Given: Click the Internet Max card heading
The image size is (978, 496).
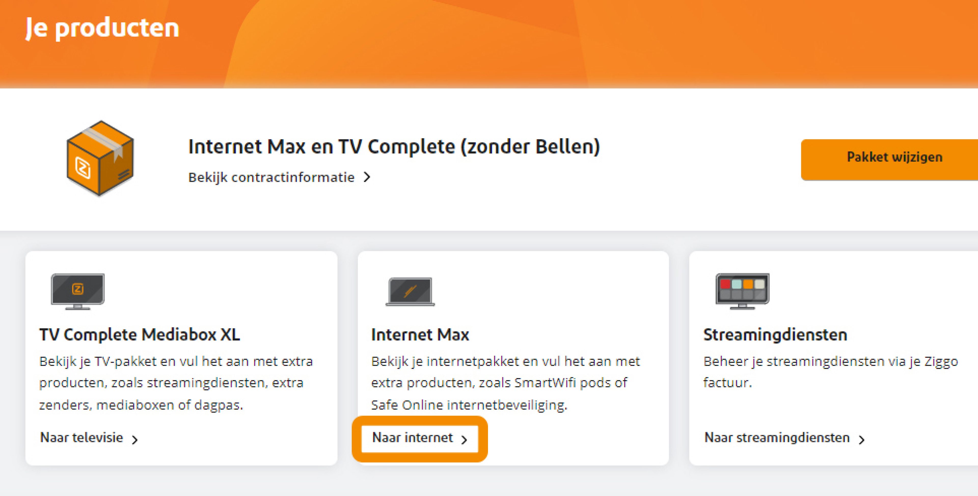Looking at the screenshot, I should (x=420, y=335).
